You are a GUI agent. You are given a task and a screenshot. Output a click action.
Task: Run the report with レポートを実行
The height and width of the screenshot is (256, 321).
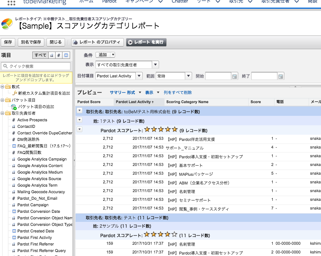click(146, 42)
